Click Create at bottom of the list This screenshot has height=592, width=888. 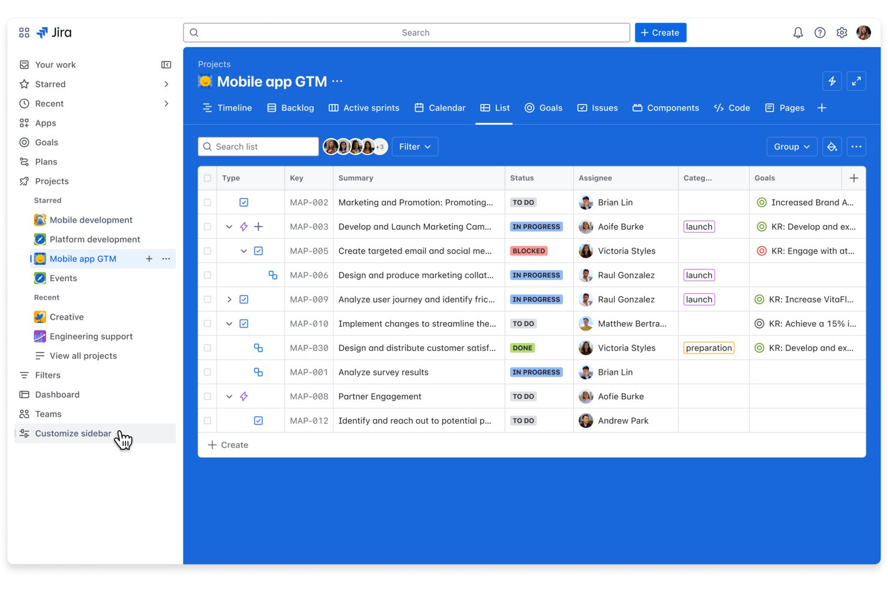coord(228,445)
